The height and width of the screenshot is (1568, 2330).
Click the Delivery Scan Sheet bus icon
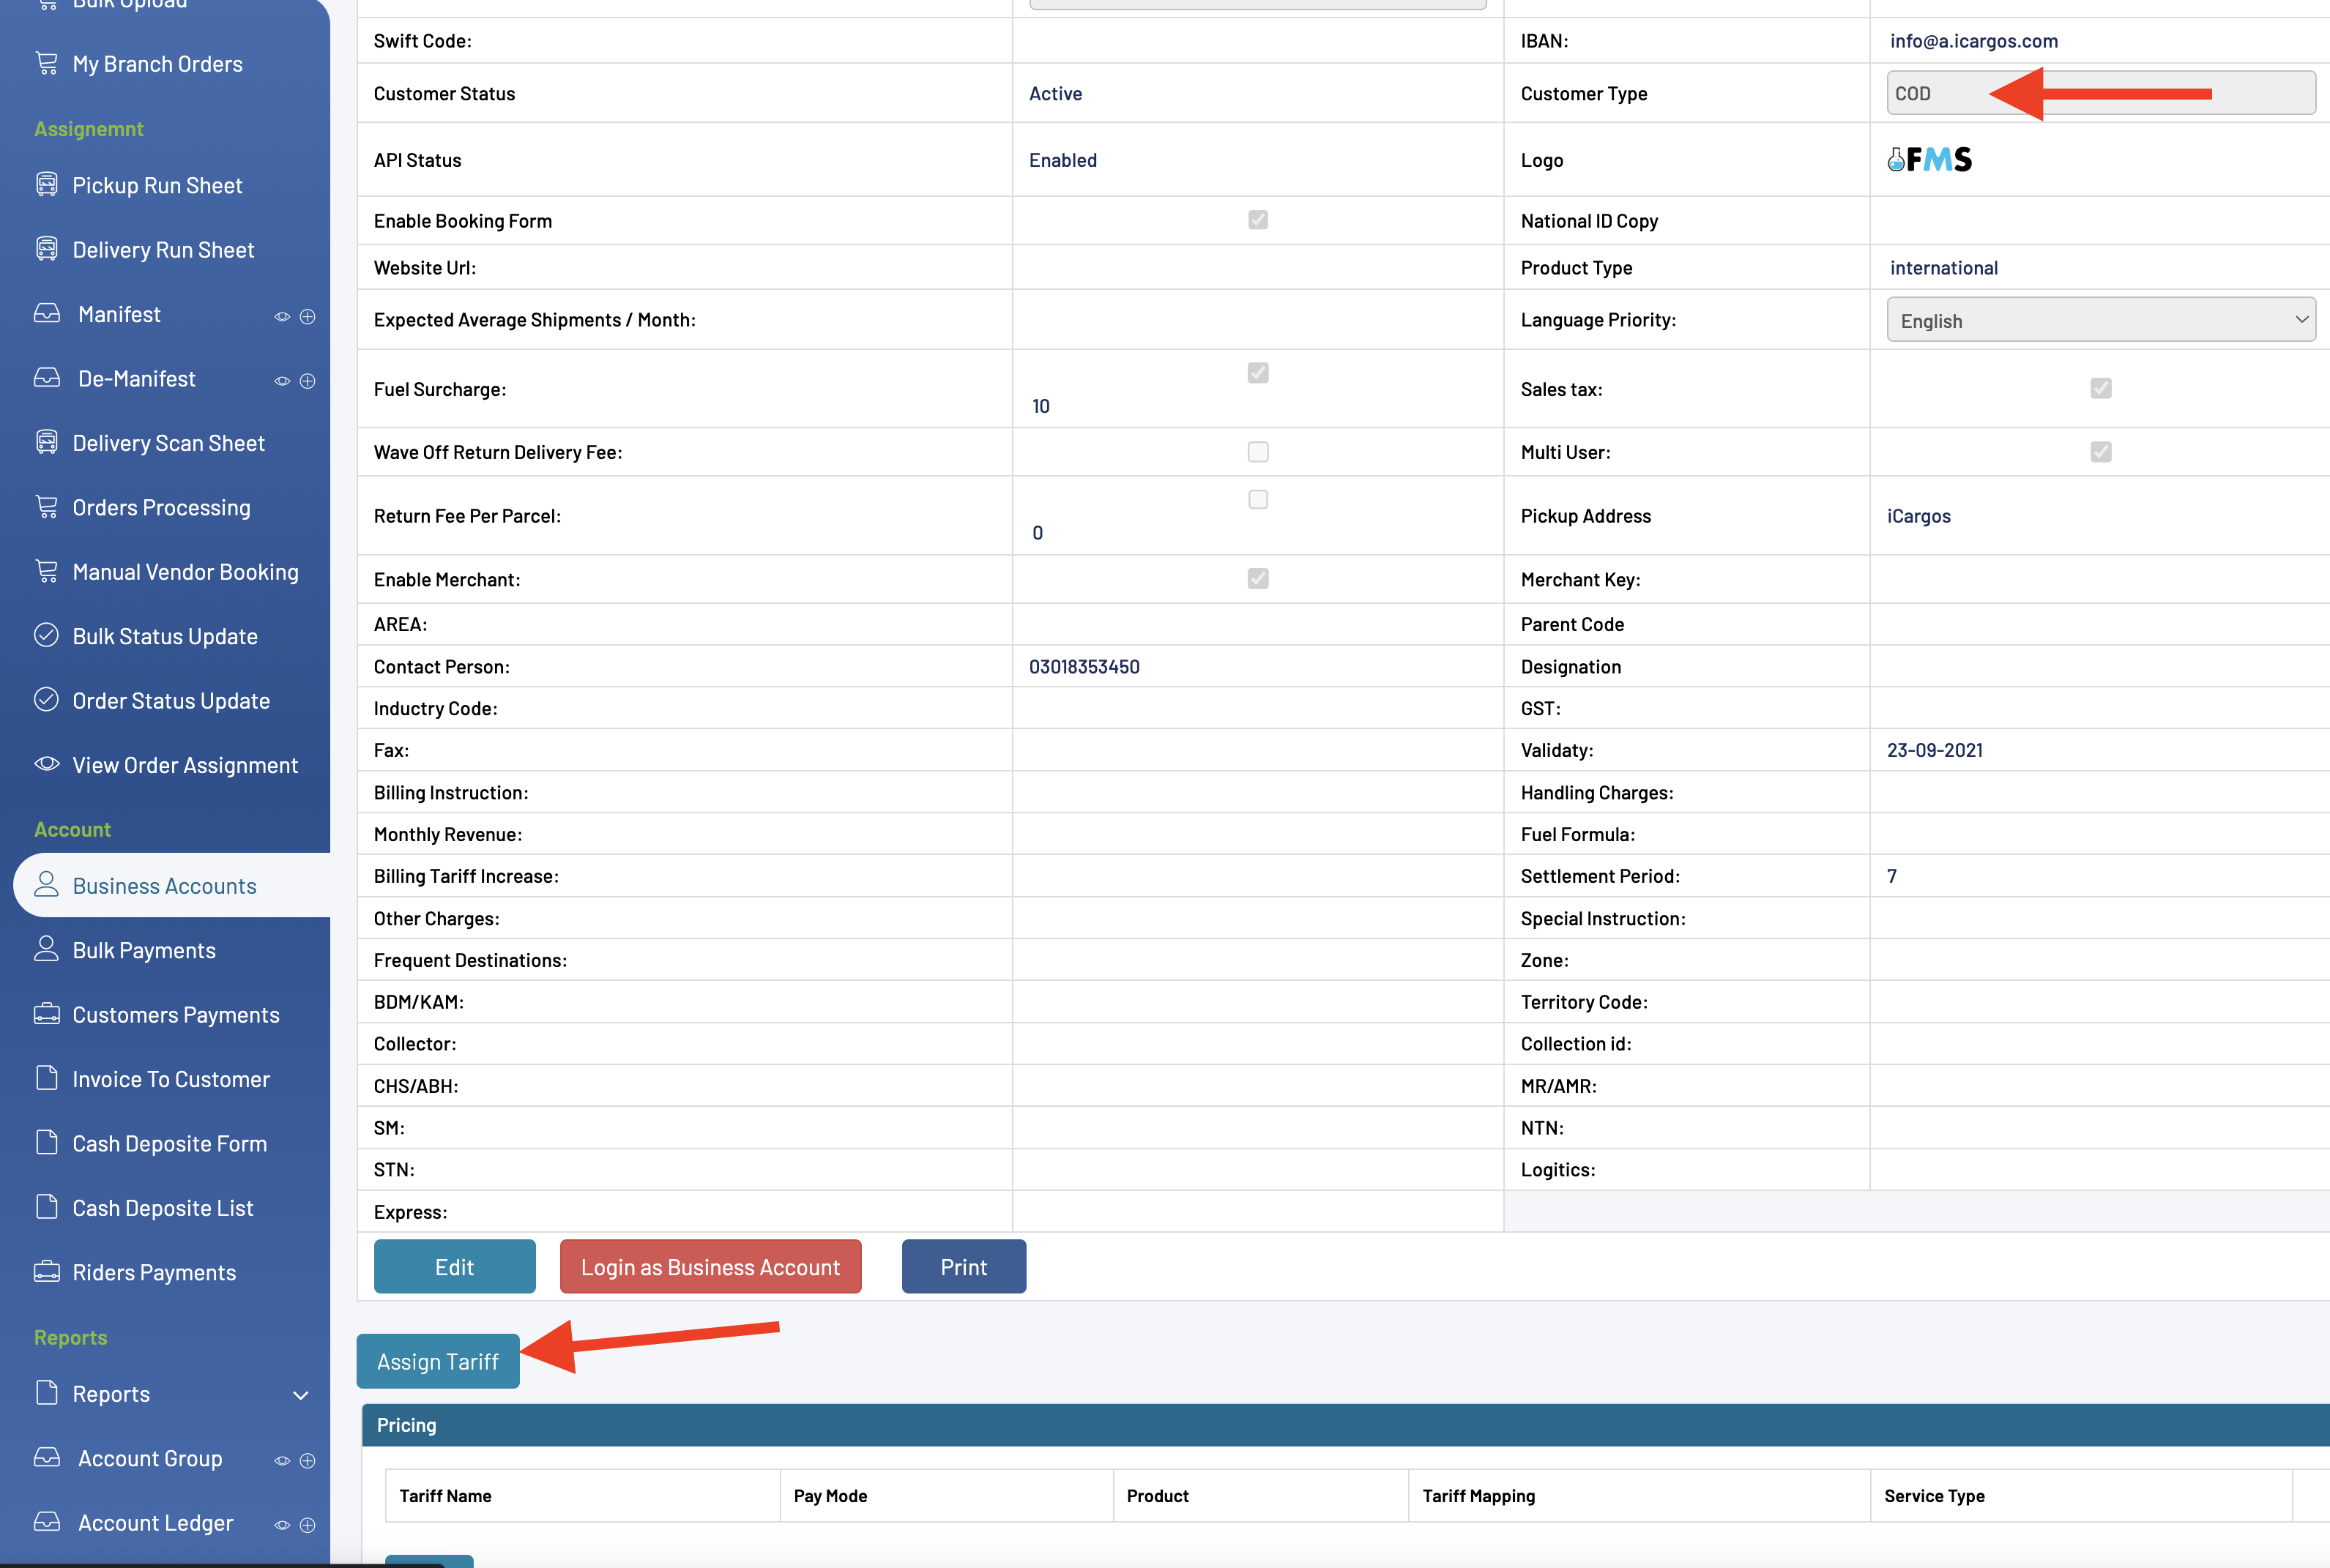pyautogui.click(x=46, y=442)
